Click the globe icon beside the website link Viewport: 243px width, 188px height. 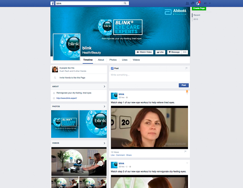54,98
